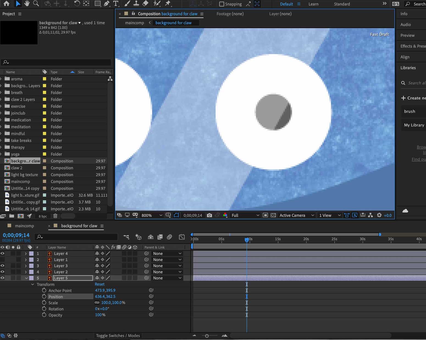This screenshot has height=340, width=426.
Task: Switch to the Default workspace
Action: tap(286, 4)
